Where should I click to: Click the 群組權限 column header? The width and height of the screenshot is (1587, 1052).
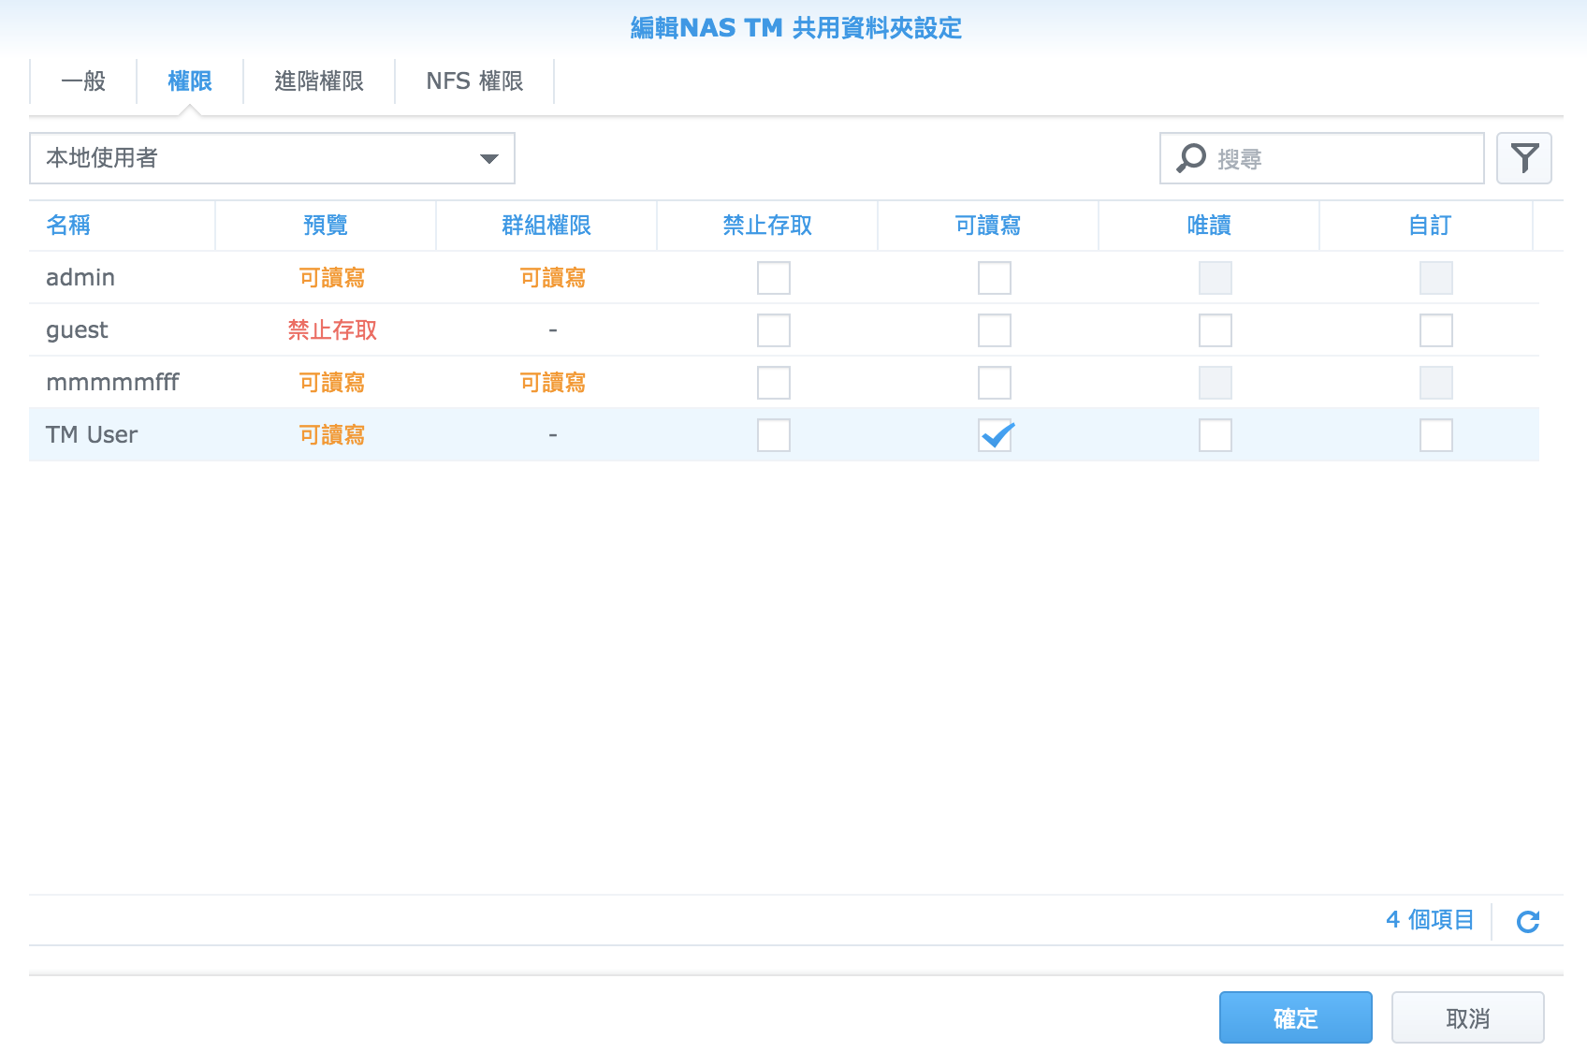[546, 226]
